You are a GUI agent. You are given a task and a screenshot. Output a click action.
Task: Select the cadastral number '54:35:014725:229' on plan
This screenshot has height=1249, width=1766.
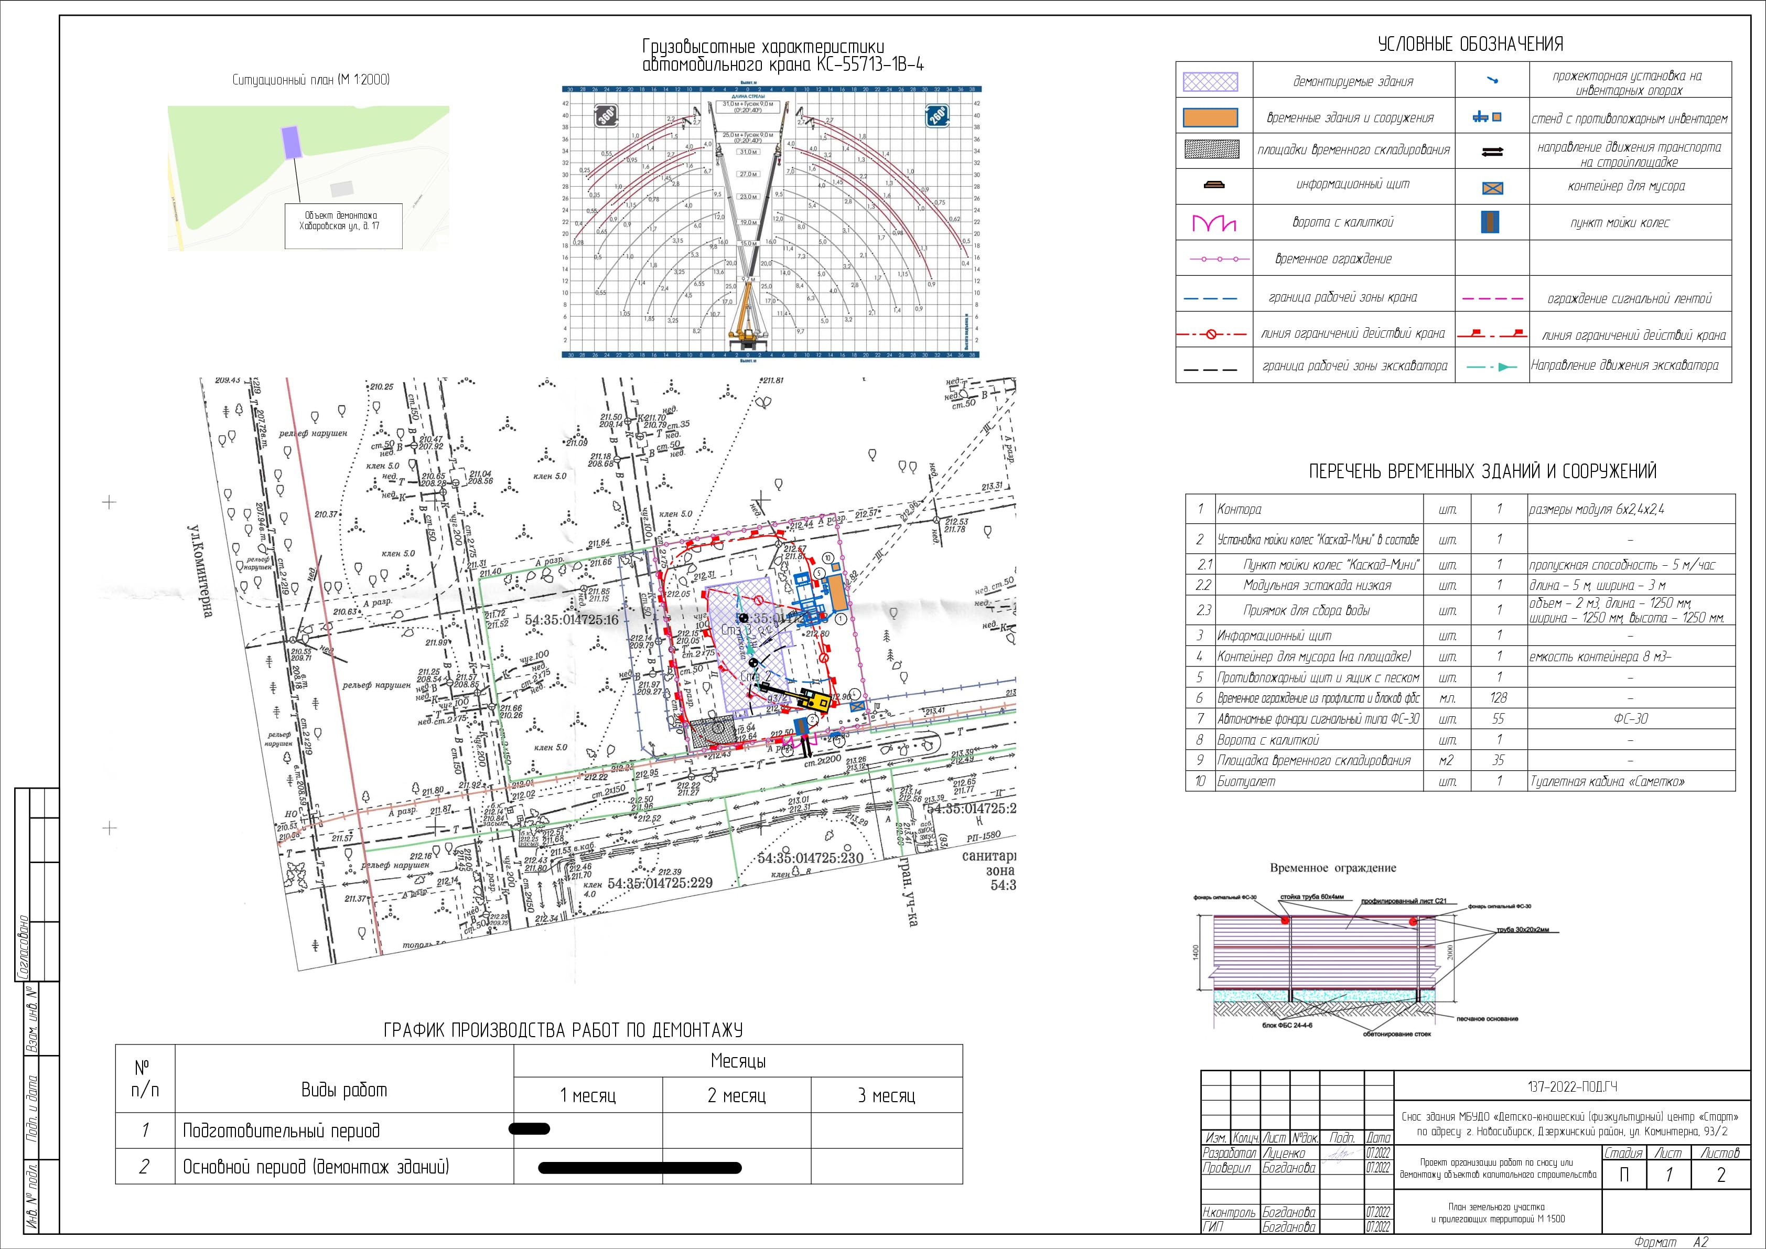[x=660, y=884]
